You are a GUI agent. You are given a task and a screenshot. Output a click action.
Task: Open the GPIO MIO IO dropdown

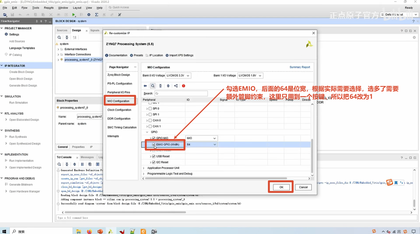point(201,138)
